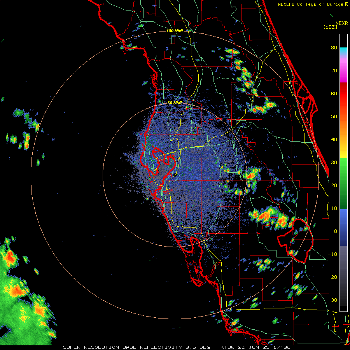Click the dBZ unit label
The height and width of the screenshot is (350, 350).
point(330,27)
